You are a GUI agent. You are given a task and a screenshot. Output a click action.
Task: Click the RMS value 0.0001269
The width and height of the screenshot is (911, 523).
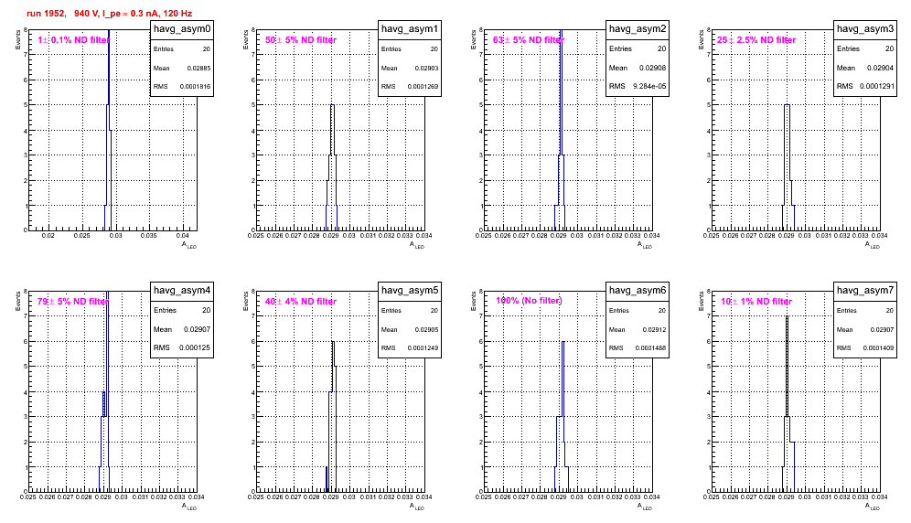423,87
